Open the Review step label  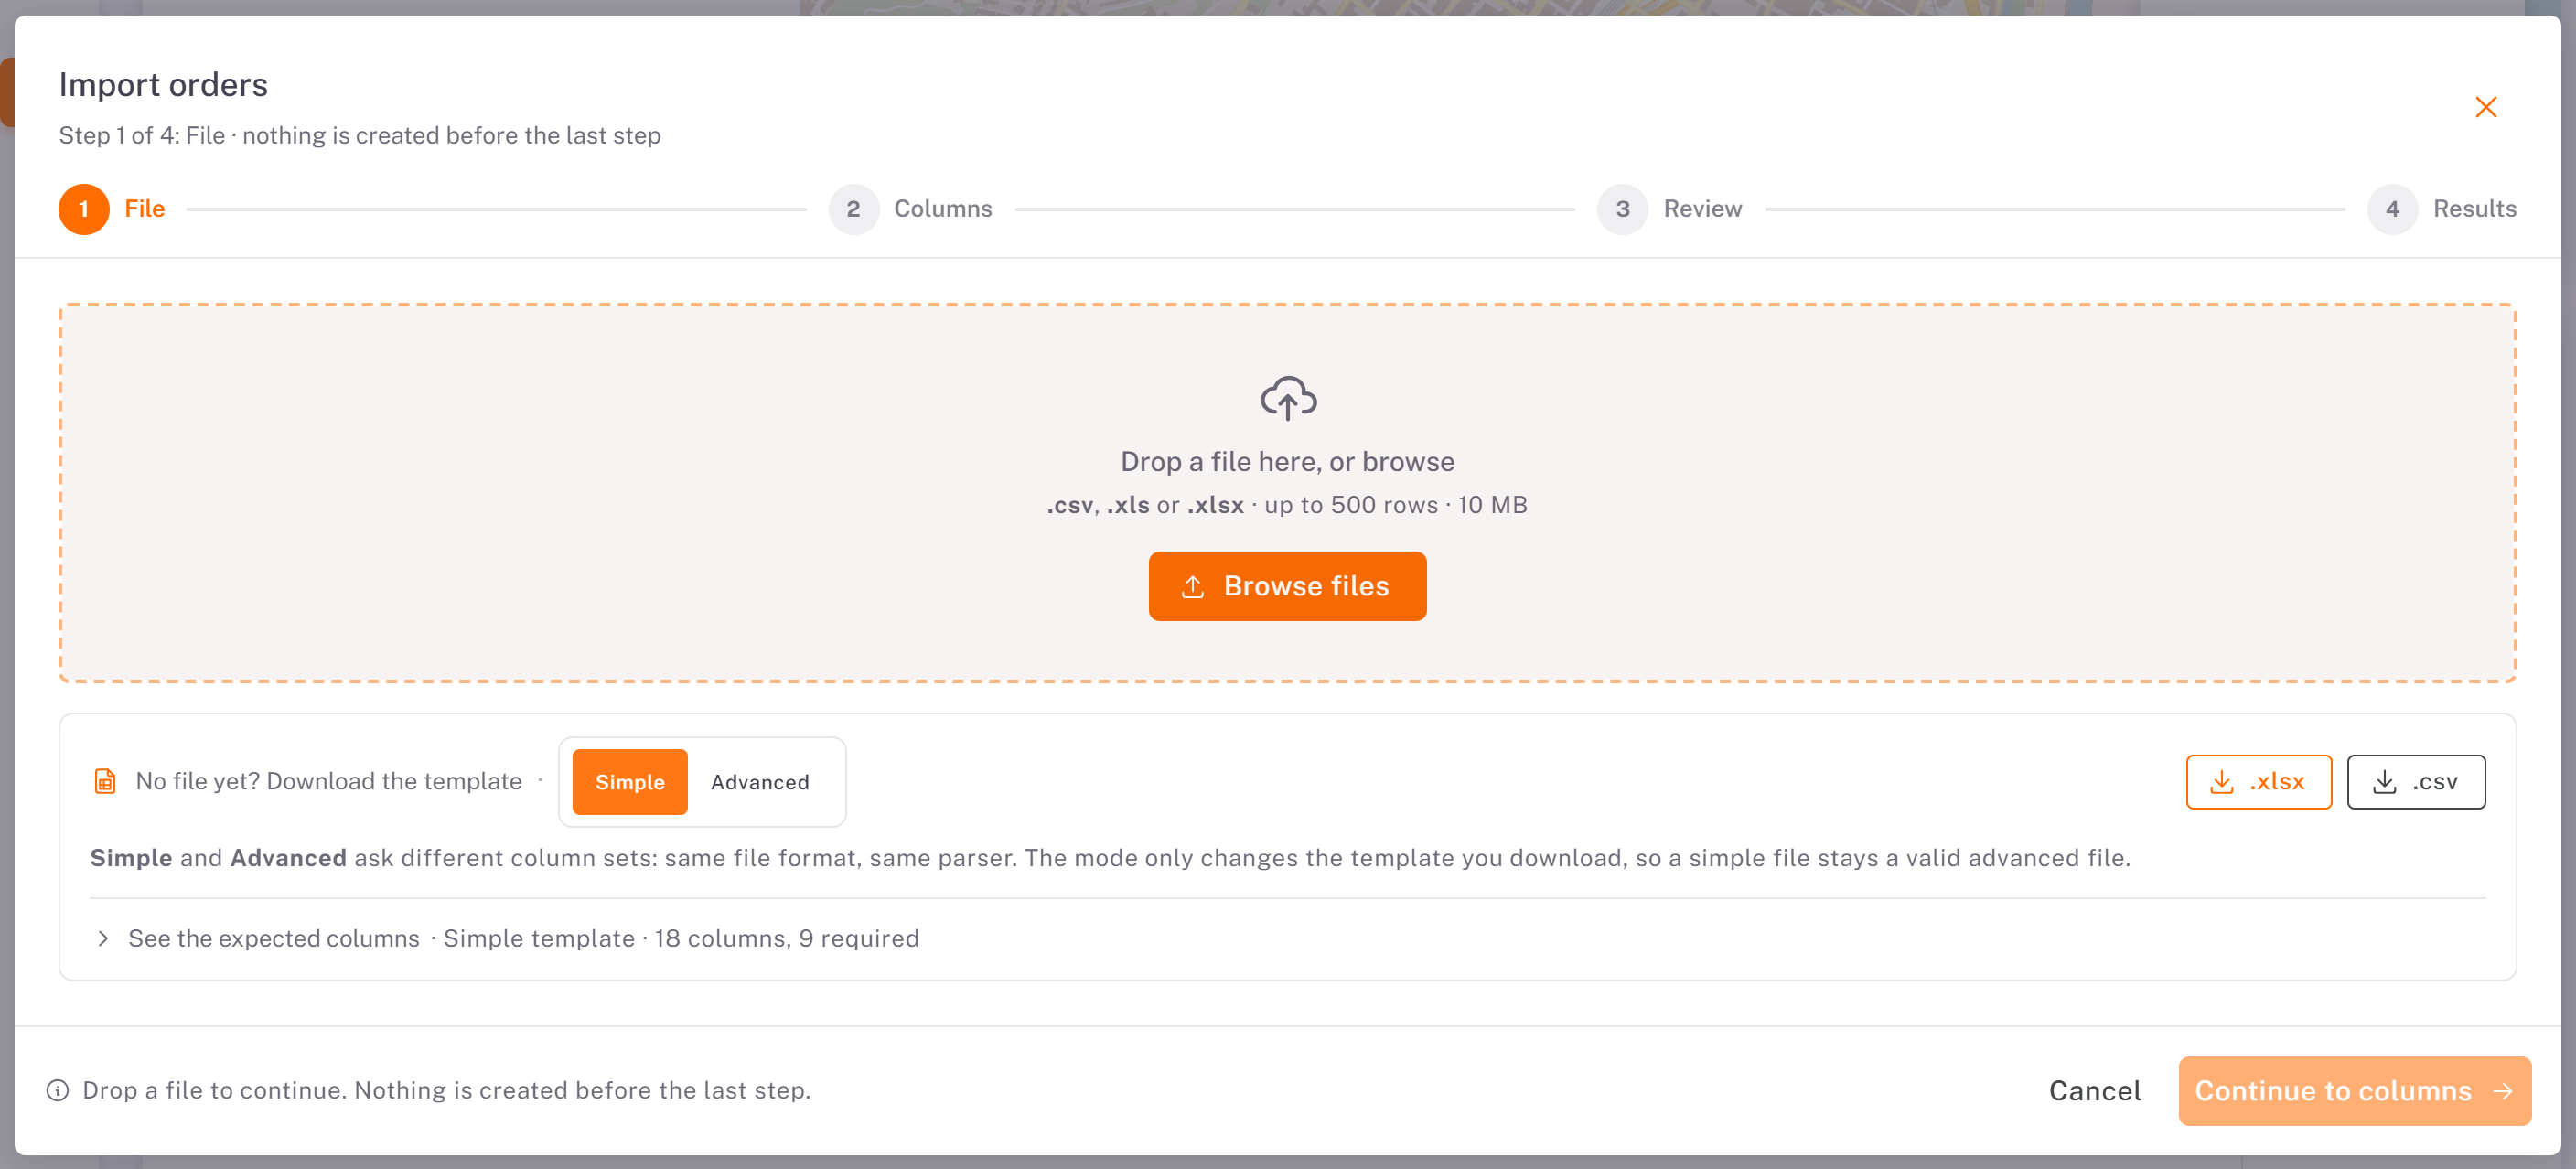[x=1703, y=209]
